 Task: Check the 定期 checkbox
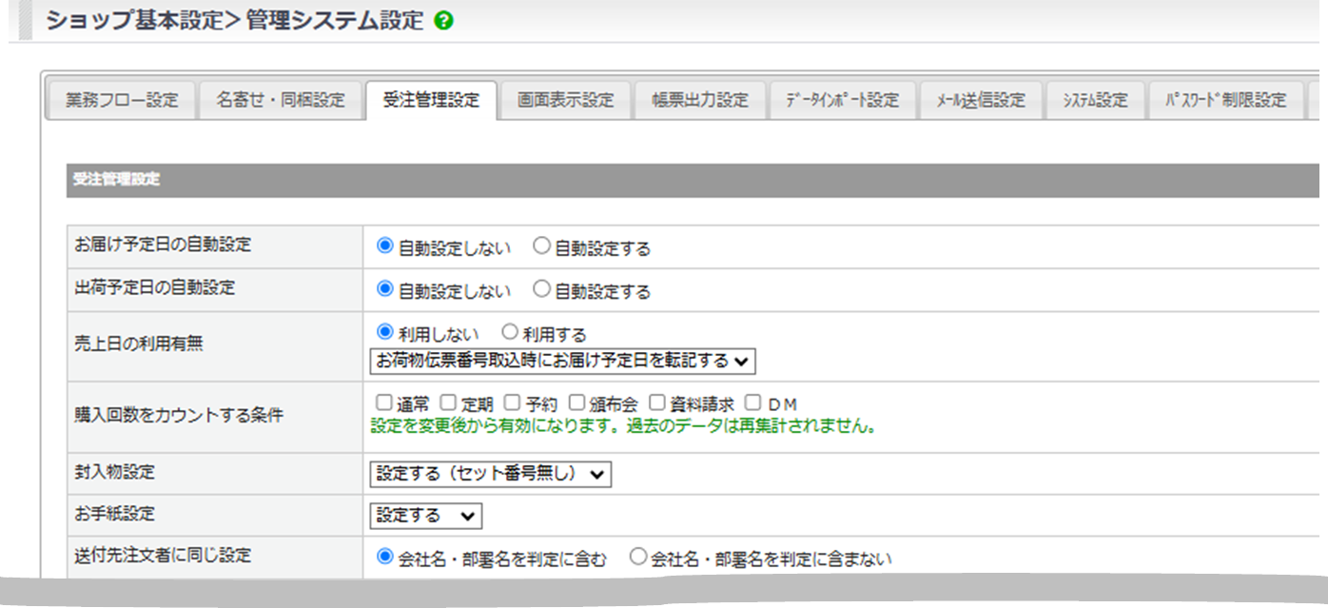[x=447, y=402]
